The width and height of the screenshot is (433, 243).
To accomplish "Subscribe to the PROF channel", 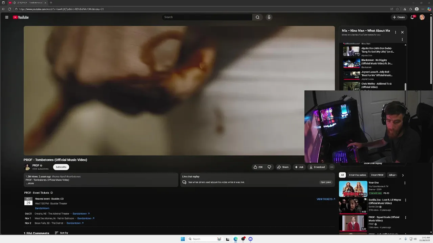I will 61,167.
